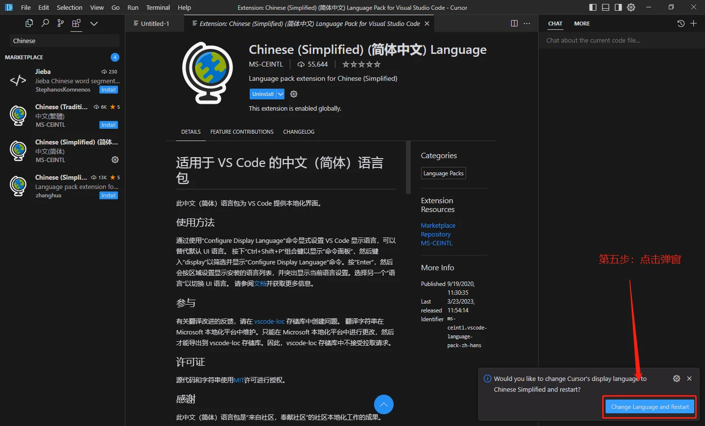Close the Chinese (Simplified) extension tab
The width and height of the screenshot is (705, 426).
(427, 24)
